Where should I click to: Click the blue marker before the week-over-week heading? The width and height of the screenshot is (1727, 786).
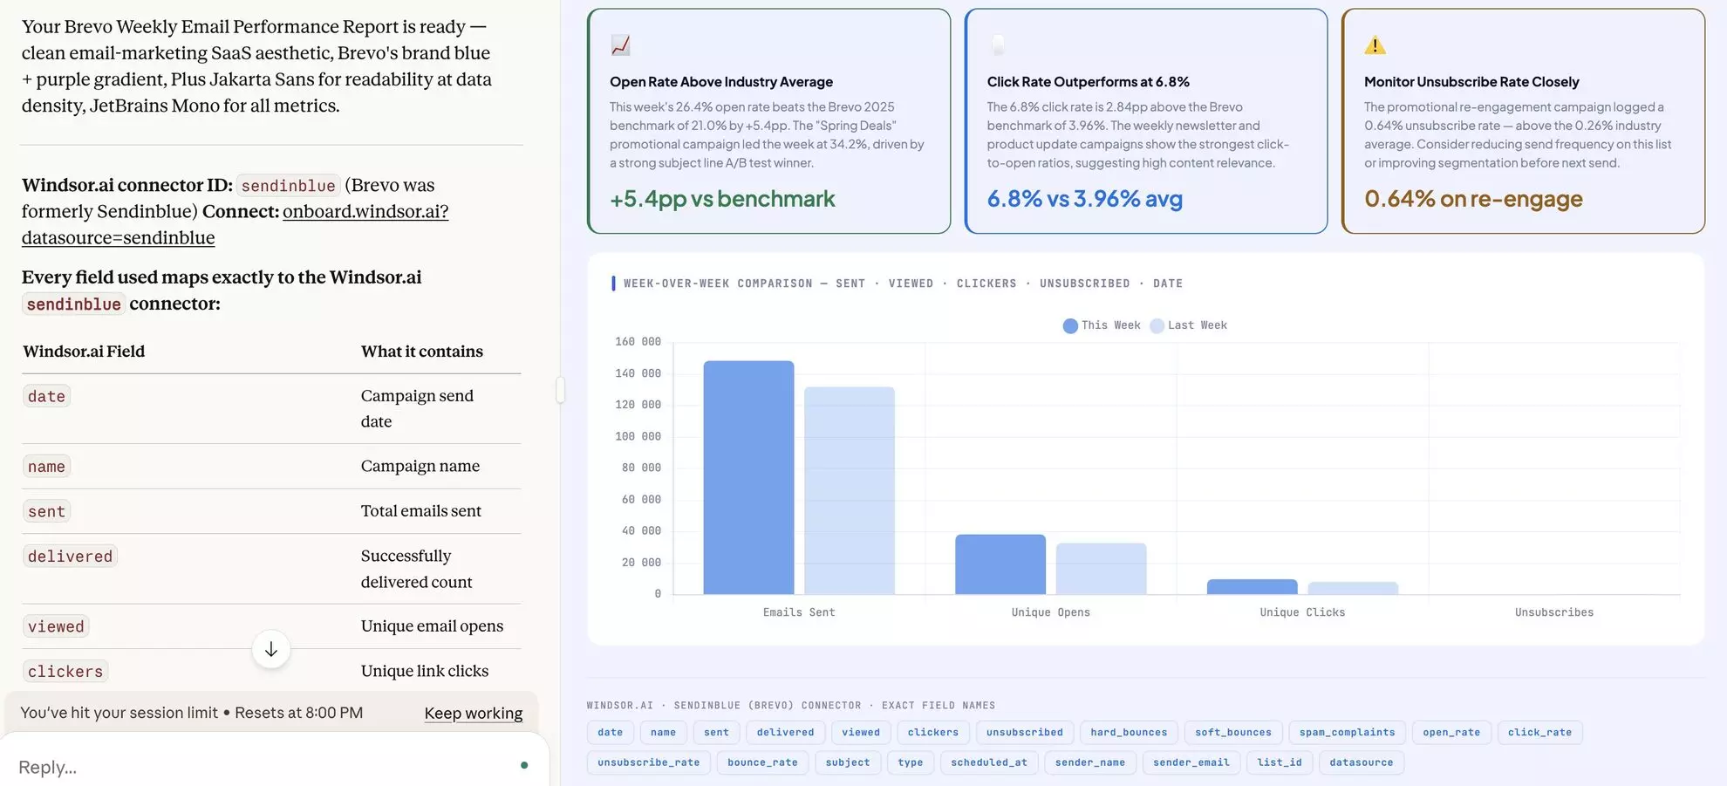614,283
